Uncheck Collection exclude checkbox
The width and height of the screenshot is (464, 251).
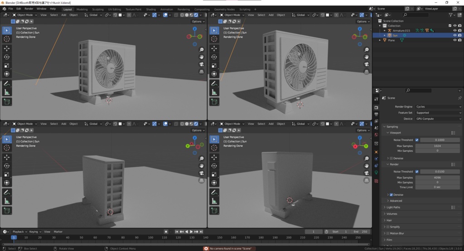(x=450, y=26)
